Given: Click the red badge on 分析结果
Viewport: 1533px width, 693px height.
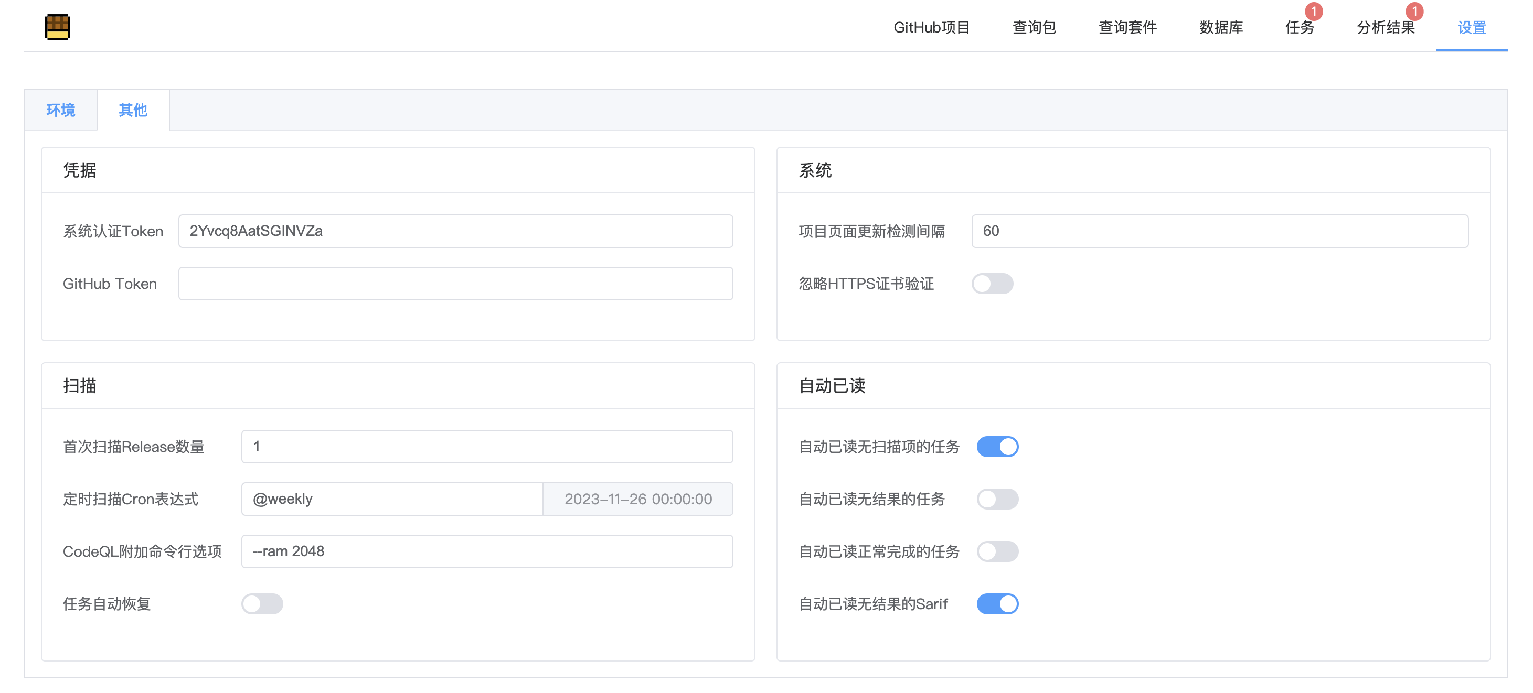Looking at the screenshot, I should 1414,12.
